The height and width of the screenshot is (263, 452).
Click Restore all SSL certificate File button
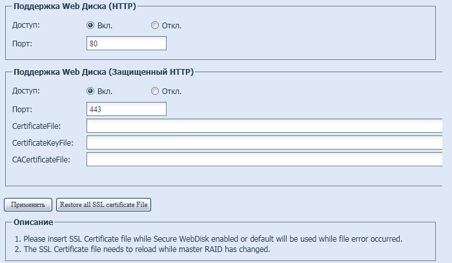pyautogui.click(x=103, y=204)
